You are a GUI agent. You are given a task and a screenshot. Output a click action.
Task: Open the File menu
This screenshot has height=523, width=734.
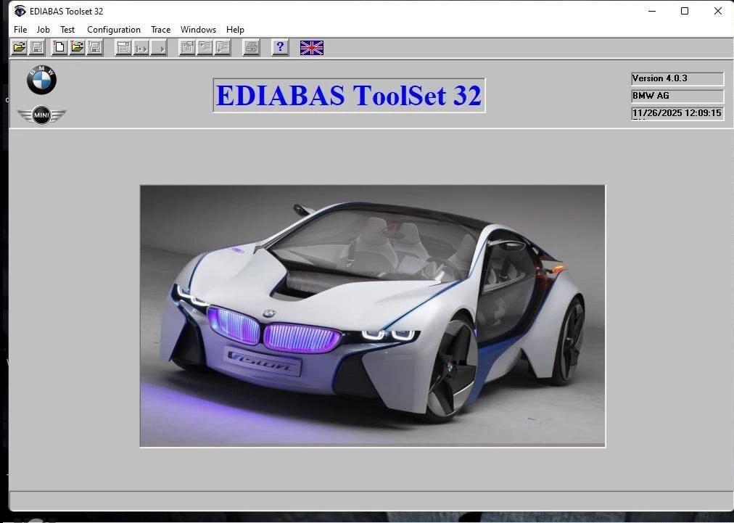point(20,30)
